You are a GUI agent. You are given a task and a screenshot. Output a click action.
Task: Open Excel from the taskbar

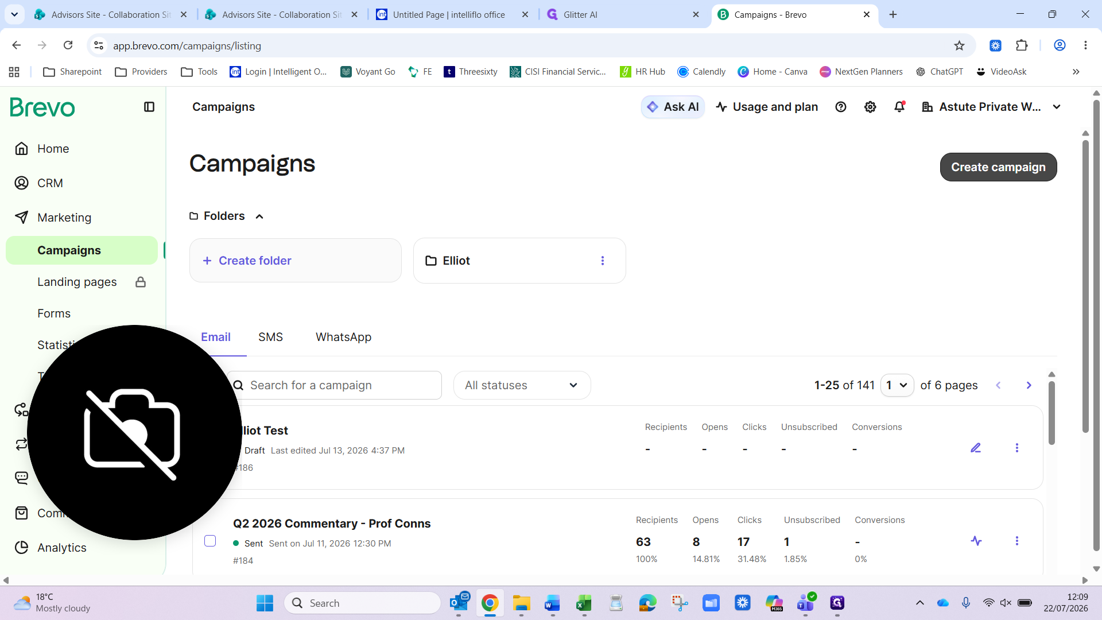coord(584,603)
